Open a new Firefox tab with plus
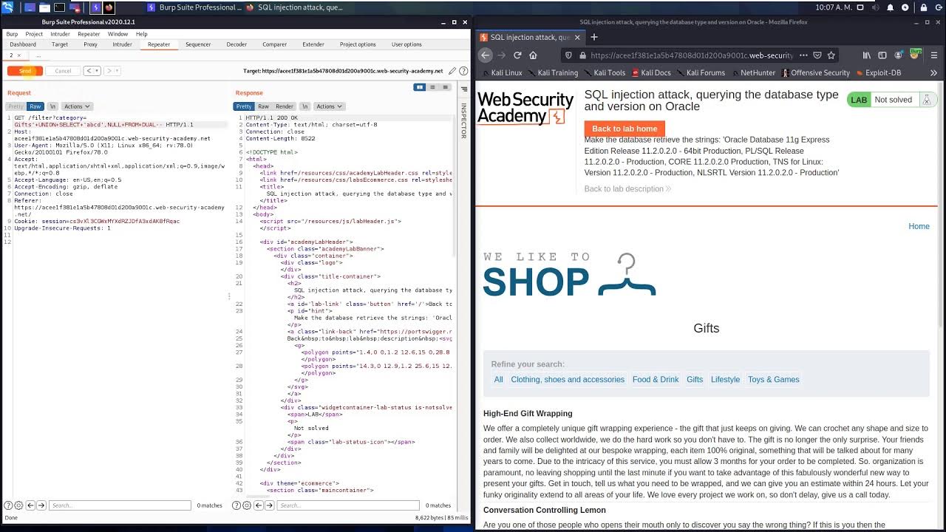Screen dimensions: 946x532 [593, 37]
